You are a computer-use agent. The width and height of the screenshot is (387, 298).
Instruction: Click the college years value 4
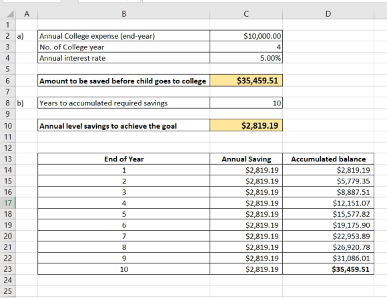(246, 47)
